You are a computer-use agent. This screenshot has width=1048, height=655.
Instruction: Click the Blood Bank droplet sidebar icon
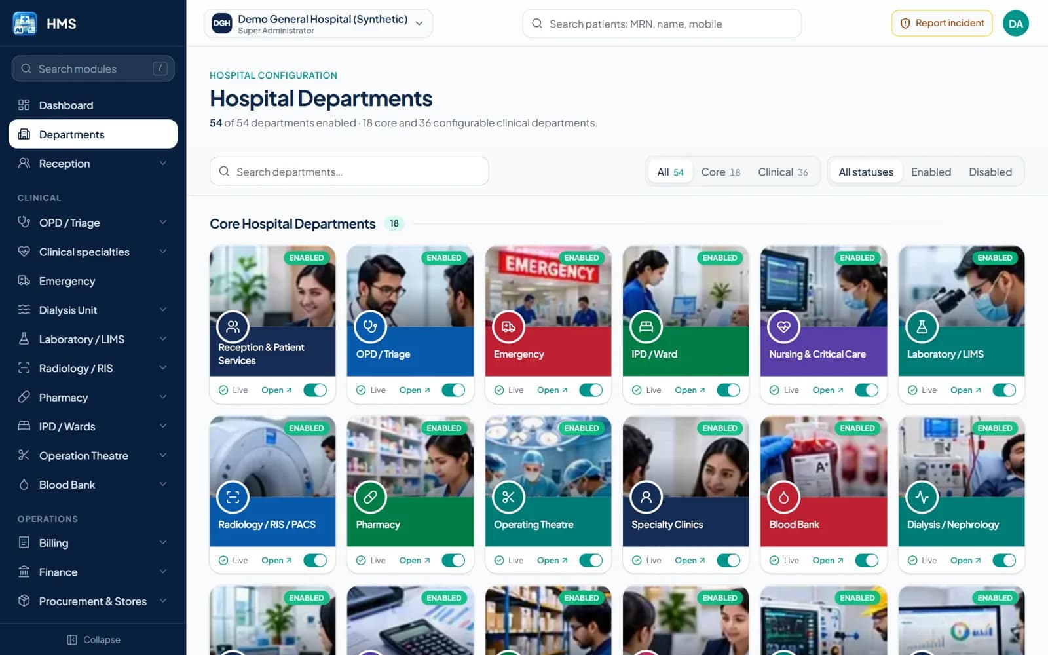[x=24, y=485]
